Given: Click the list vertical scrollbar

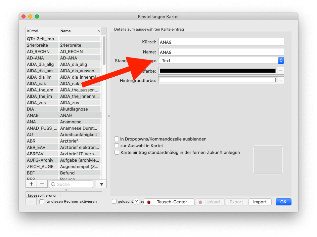Looking at the screenshot, I should [104, 51].
